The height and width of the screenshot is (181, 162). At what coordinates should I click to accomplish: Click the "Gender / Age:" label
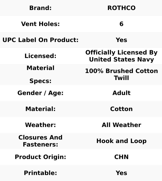pos(40,93)
